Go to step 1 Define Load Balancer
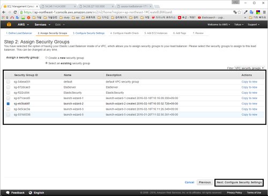 [19, 33]
